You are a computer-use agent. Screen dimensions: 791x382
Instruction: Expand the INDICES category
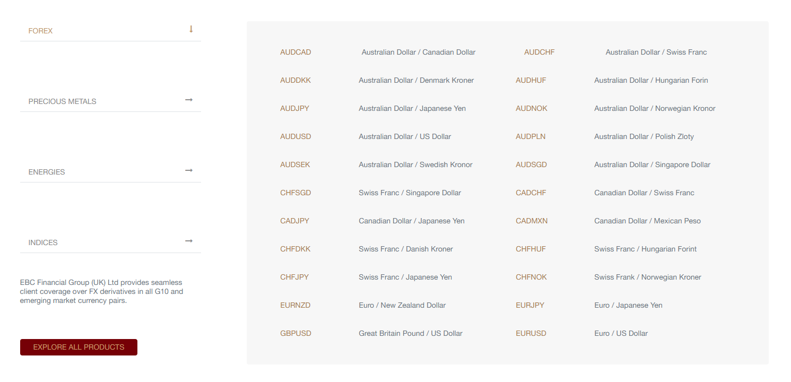click(x=43, y=242)
